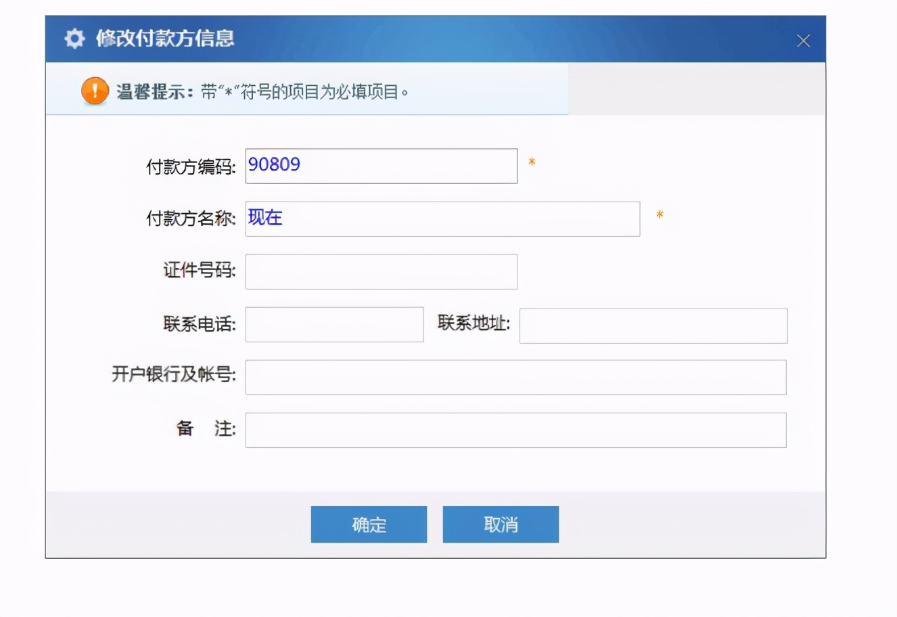Click the orange warning exclamation icon
Image resolution: width=897 pixels, height=617 pixels.
(x=94, y=89)
